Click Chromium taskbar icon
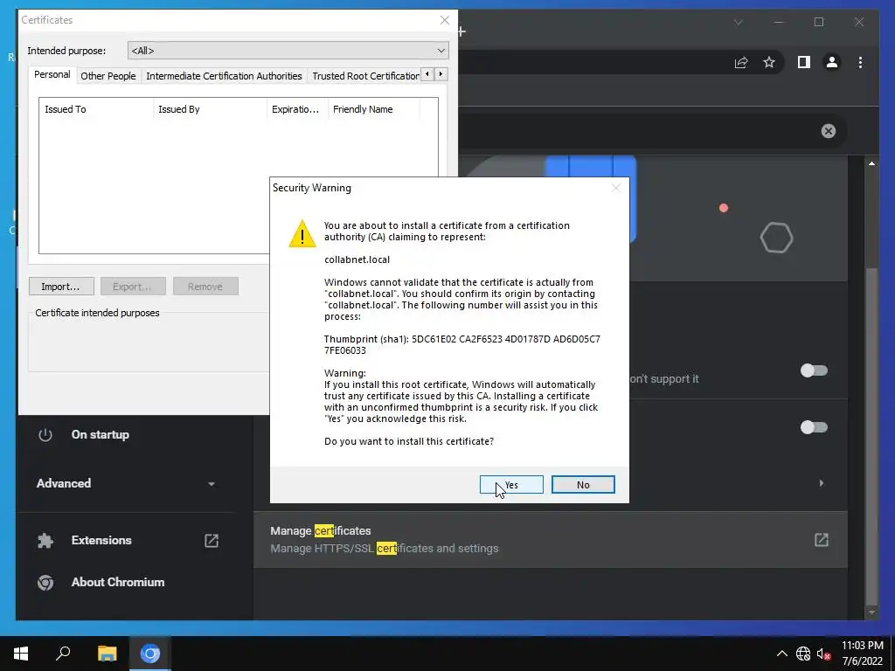Viewport: 895px width, 671px height. click(x=150, y=654)
